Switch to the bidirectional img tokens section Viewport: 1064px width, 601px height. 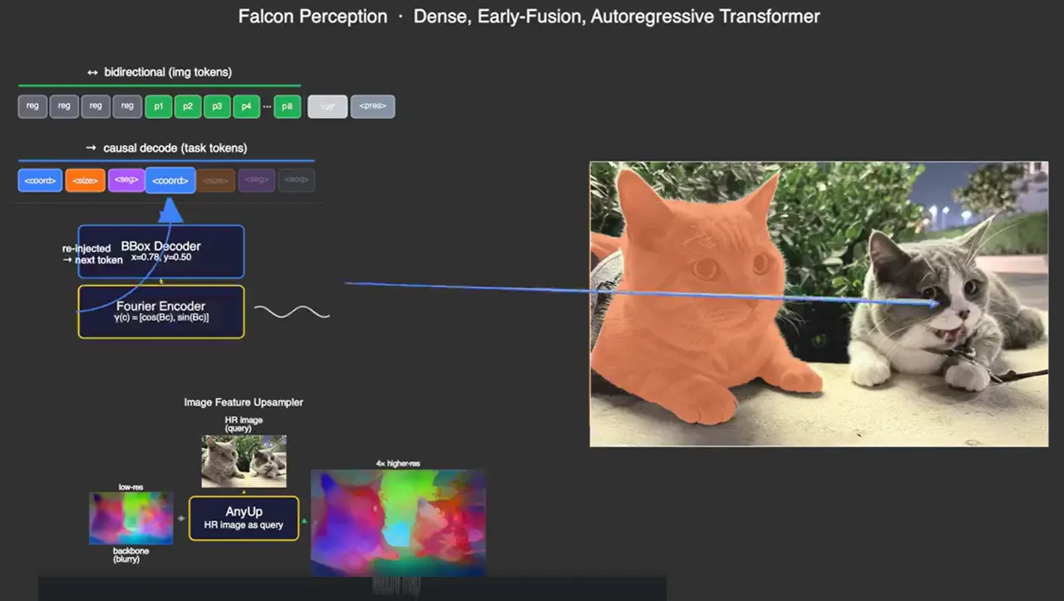click(x=161, y=72)
